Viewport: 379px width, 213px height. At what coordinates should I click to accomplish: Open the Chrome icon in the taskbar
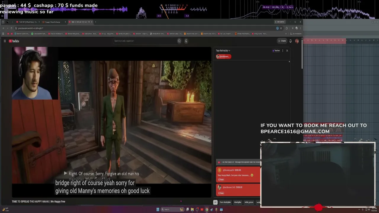click(x=207, y=209)
